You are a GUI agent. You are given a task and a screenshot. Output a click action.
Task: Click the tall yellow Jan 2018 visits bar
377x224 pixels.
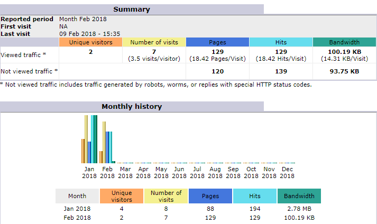tap(86, 139)
